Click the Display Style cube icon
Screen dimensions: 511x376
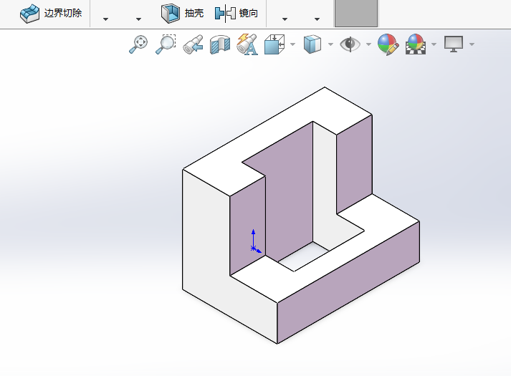[312, 44]
